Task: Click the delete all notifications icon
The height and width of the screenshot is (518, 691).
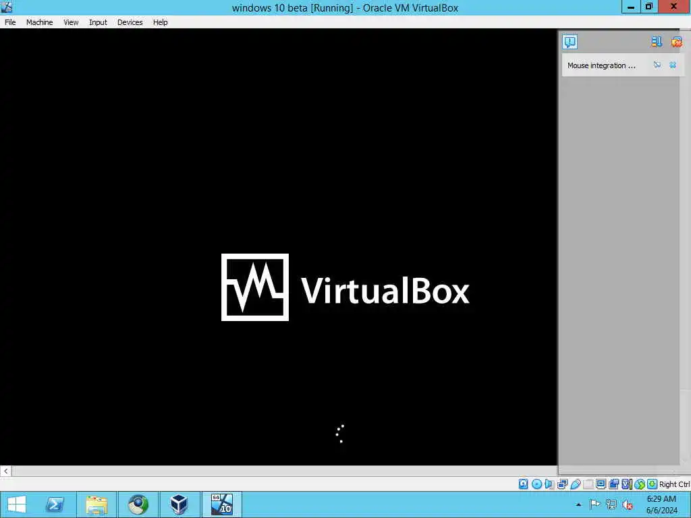Action: pyautogui.click(x=676, y=42)
